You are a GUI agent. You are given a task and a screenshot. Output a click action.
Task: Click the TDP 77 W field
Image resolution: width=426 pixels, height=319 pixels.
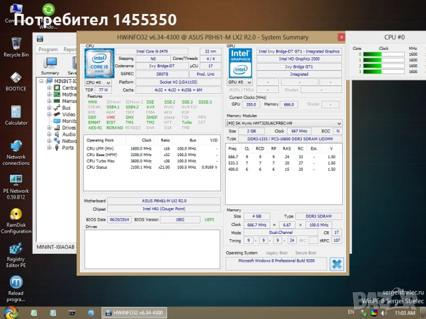[x=103, y=90]
